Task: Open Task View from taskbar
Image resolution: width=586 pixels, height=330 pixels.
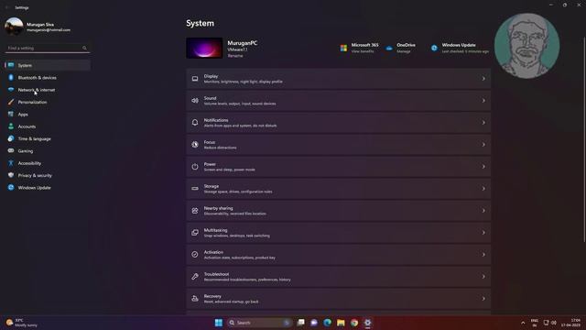Action: coord(301,323)
